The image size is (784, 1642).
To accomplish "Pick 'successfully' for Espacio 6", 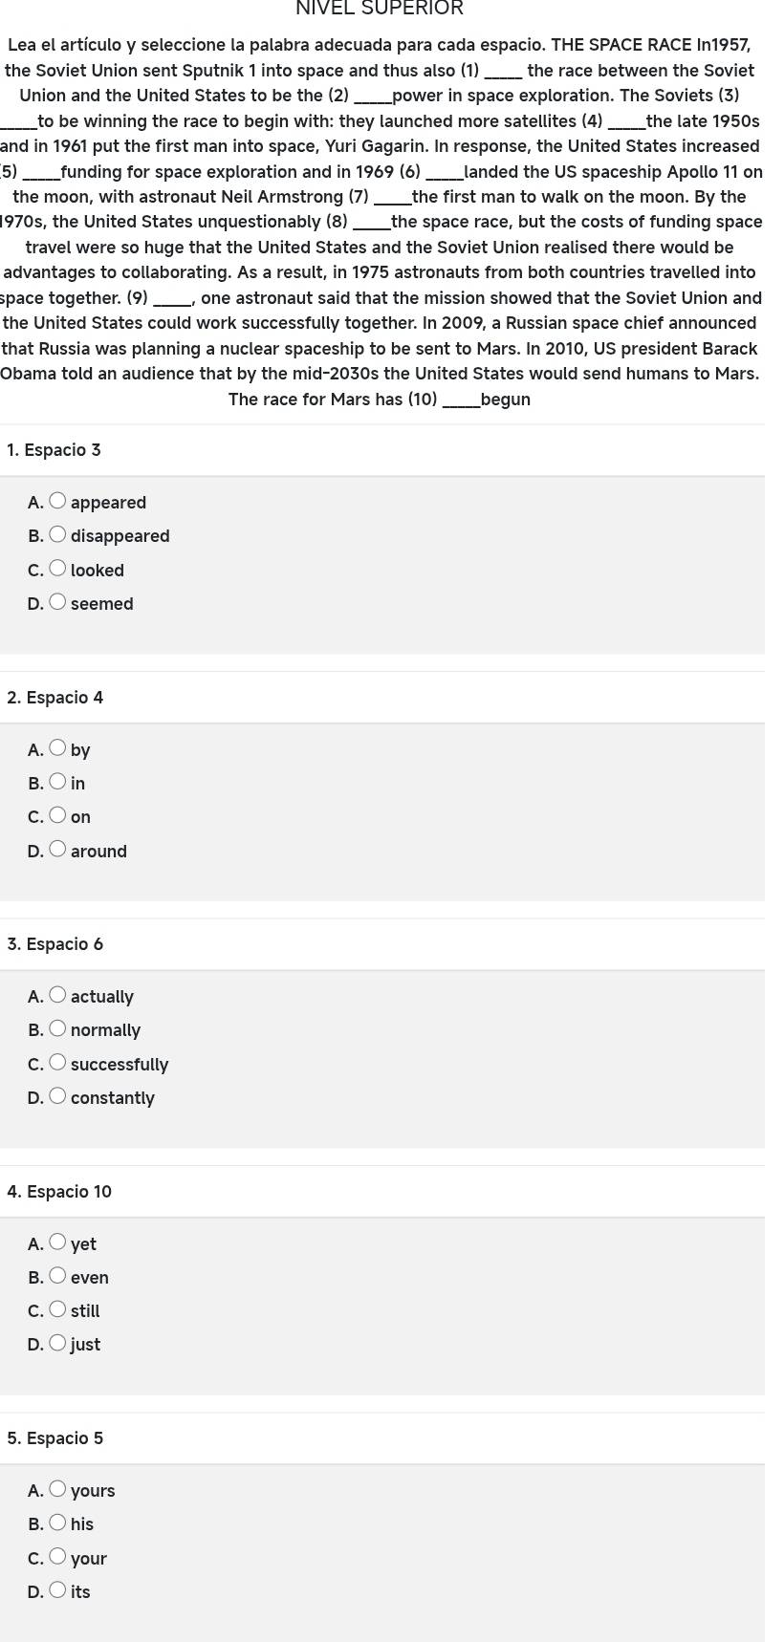I will pos(57,1063).
